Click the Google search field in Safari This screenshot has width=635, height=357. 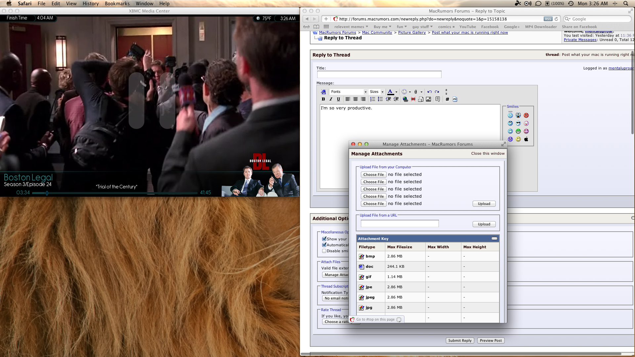[597, 19]
